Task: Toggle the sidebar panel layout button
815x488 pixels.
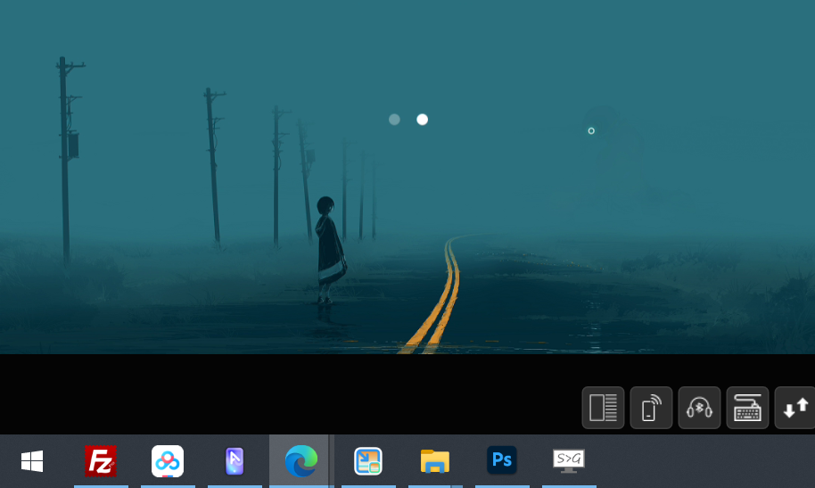Action: click(604, 409)
